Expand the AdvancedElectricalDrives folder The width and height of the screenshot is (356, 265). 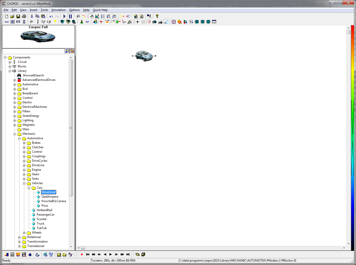[x=14, y=80]
